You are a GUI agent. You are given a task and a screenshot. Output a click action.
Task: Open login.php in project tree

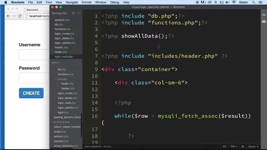(x=63, y=112)
